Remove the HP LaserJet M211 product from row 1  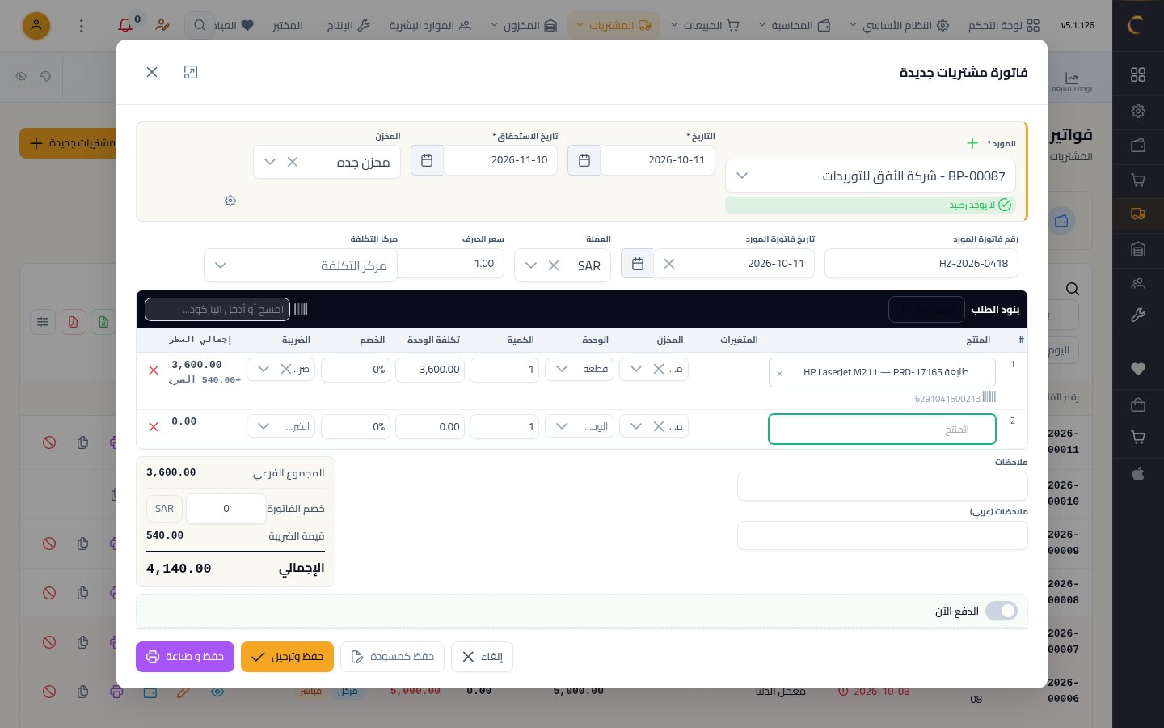pyautogui.click(x=779, y=373)
